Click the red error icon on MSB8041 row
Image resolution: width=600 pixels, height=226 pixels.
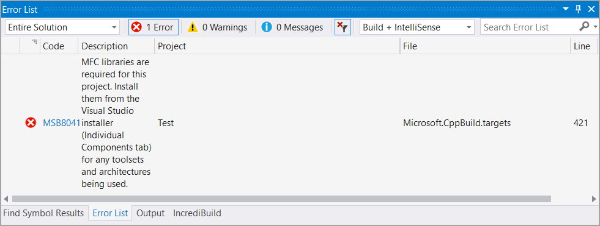click(x=31, y=122)
